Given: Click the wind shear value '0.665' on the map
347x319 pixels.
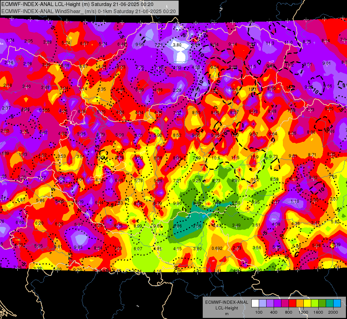Looking at the screenshot, I should tap(44, 110).
